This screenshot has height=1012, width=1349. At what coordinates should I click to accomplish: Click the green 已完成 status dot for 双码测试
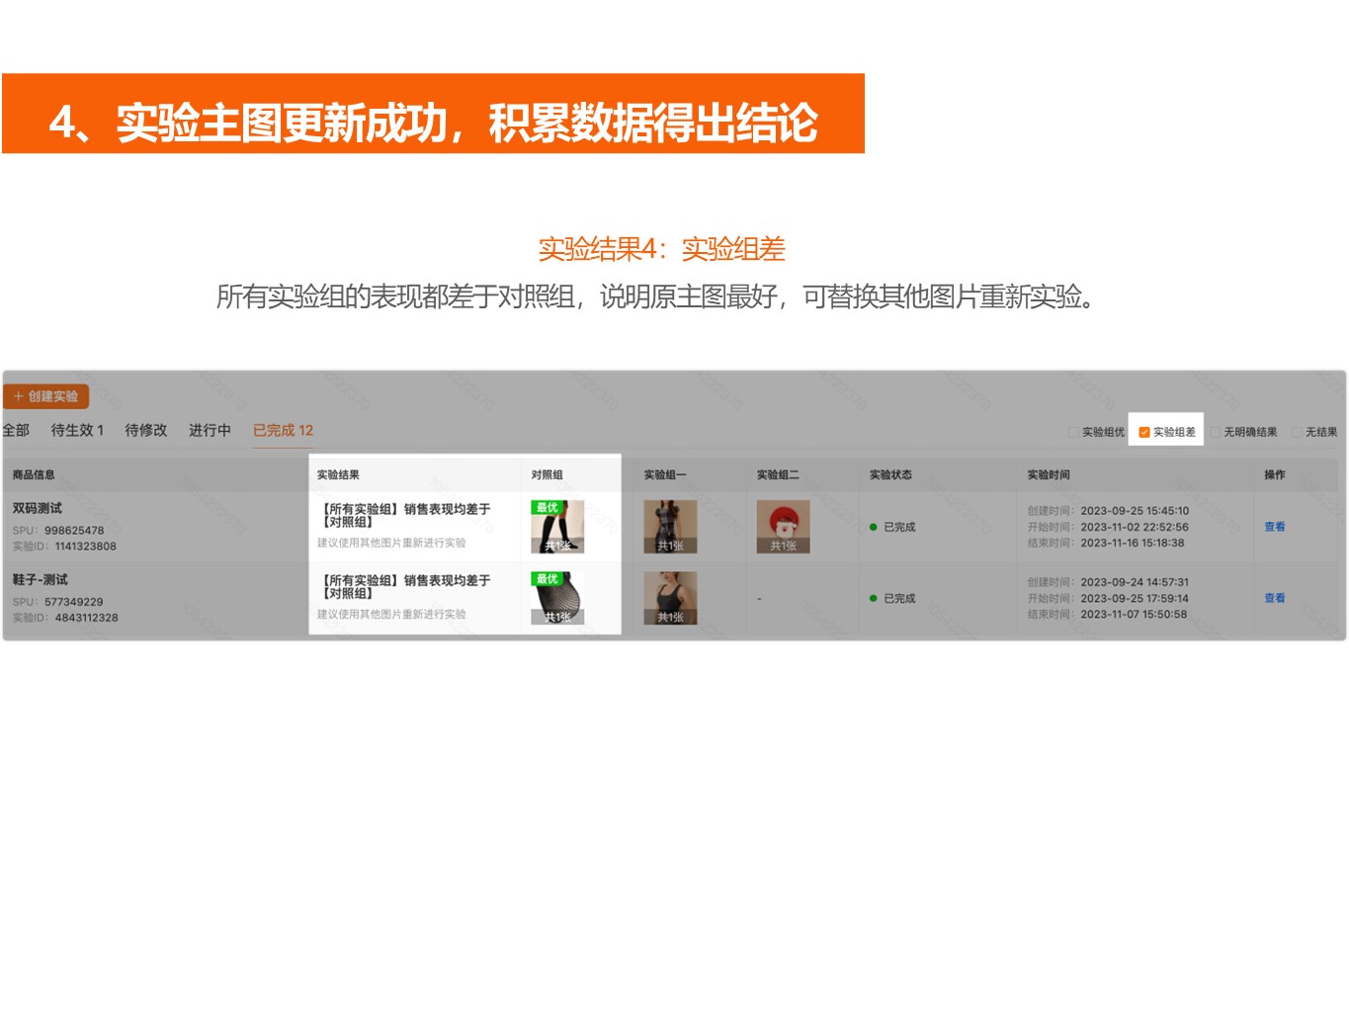[x=874, y=528]
